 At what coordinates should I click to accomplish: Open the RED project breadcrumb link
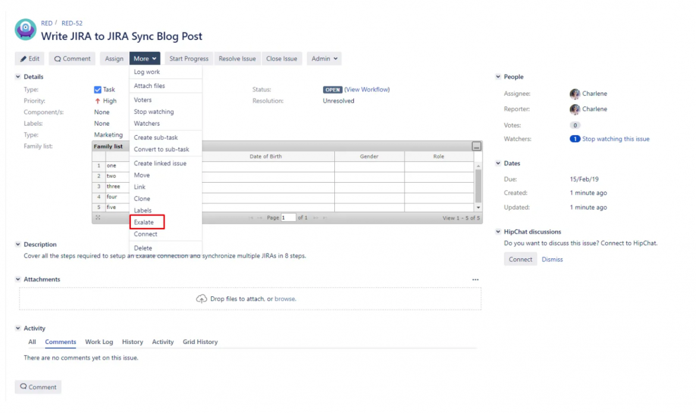point(46,23)
